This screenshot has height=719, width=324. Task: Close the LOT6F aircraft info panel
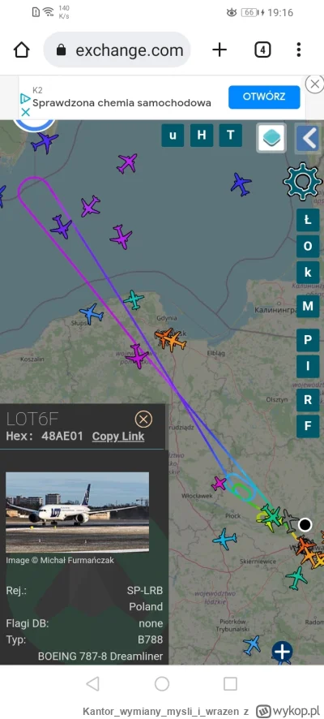tap(143, 419)
